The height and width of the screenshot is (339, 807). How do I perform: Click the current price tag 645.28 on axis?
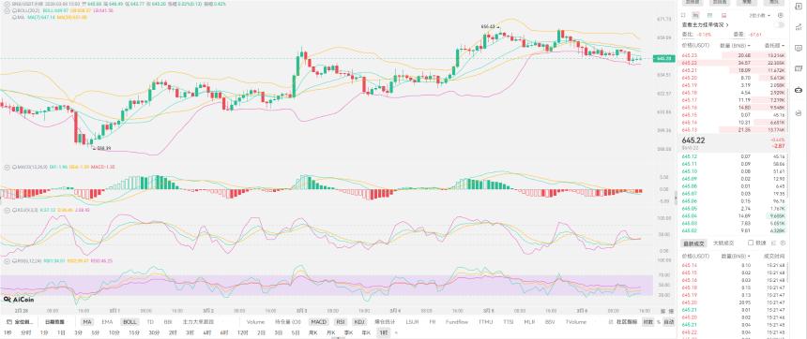click(x=664, y=59)
